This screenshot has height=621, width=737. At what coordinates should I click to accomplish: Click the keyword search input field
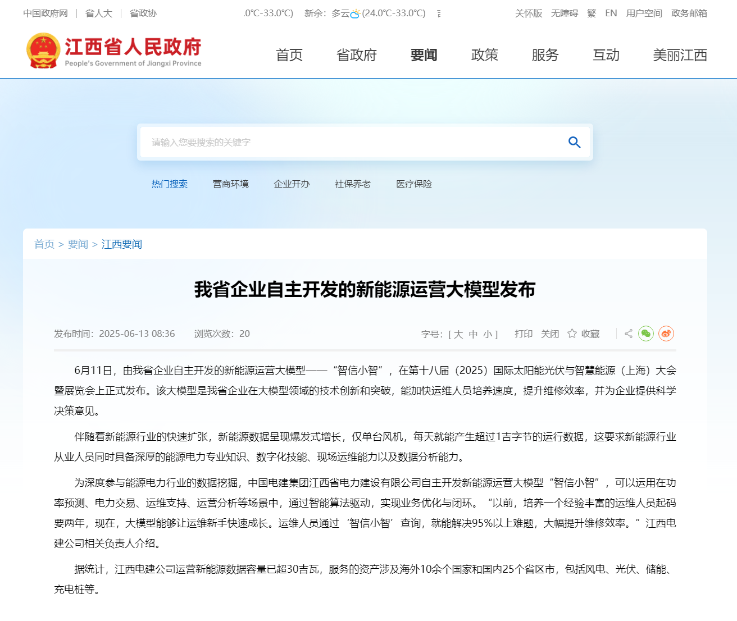tap(348, 143)
